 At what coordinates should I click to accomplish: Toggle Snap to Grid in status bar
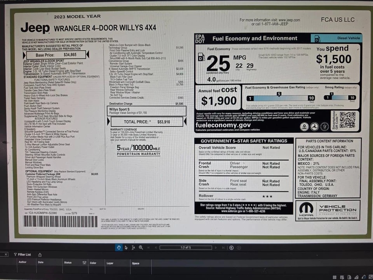(342, 277)
